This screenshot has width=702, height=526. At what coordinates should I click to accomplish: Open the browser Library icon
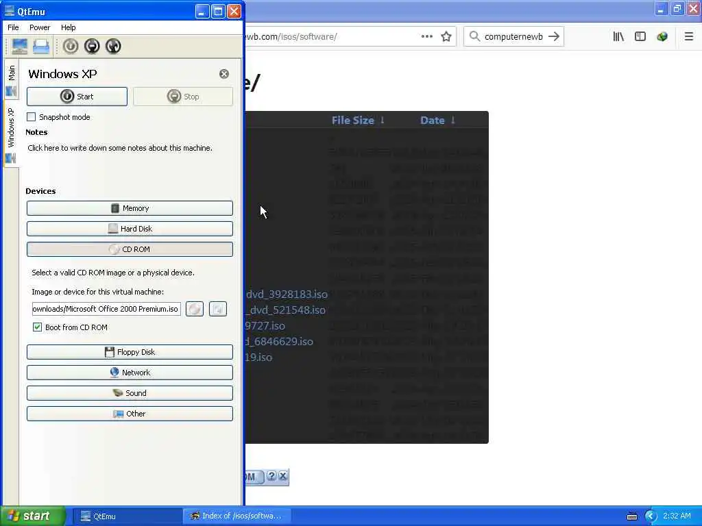(618, 36)
